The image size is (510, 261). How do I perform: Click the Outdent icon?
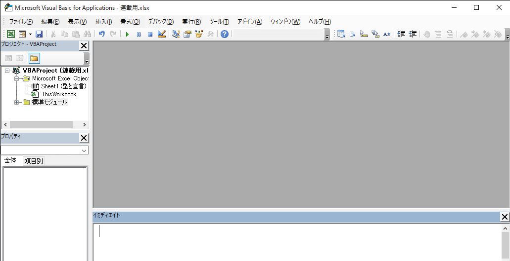coord(413,34)
